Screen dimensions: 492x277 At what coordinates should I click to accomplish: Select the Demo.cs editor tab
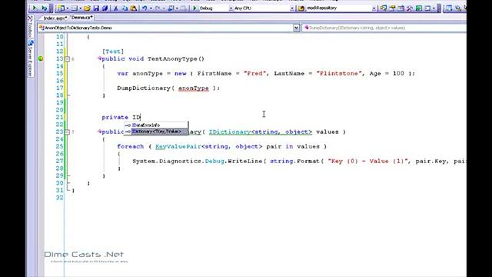click(81, 18)
